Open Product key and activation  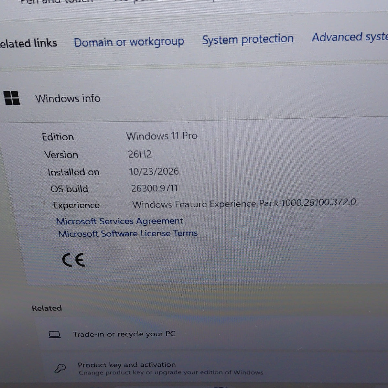pos(127,365)
